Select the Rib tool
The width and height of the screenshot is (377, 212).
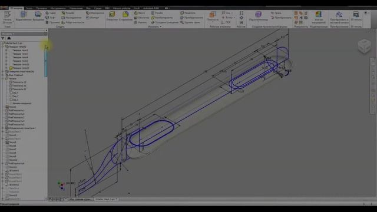pos(72,22)
